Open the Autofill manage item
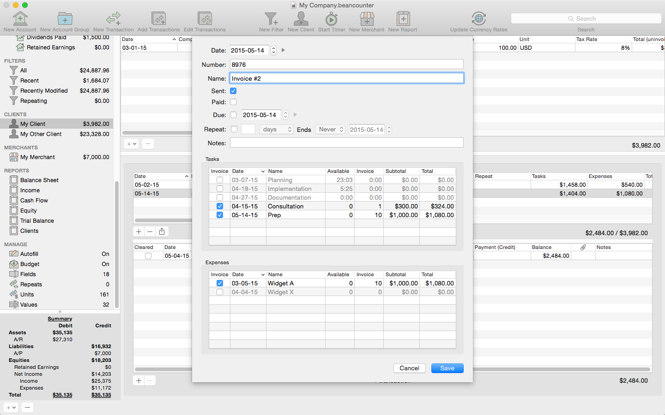This screenshot has width=665, height=415. click(x=57, y=254)
